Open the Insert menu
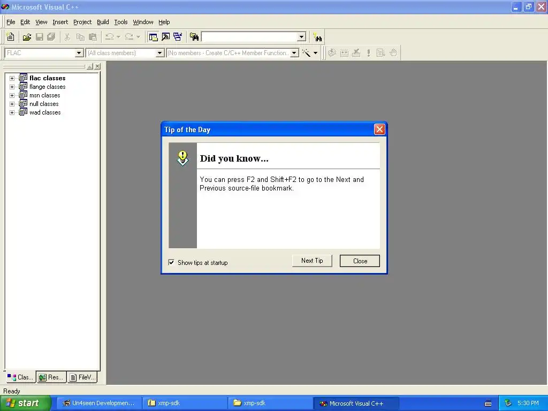Image resolution: width=548 pixels, height=411 pixels. point(60,22)
